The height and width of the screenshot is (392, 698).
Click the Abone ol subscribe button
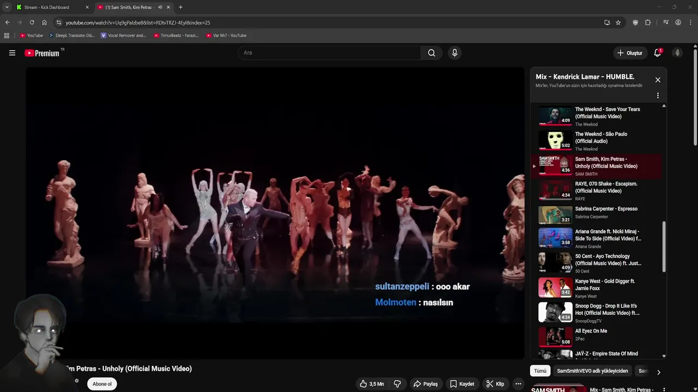point(102,384)
